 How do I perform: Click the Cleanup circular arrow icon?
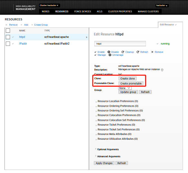tap(123, 52)
